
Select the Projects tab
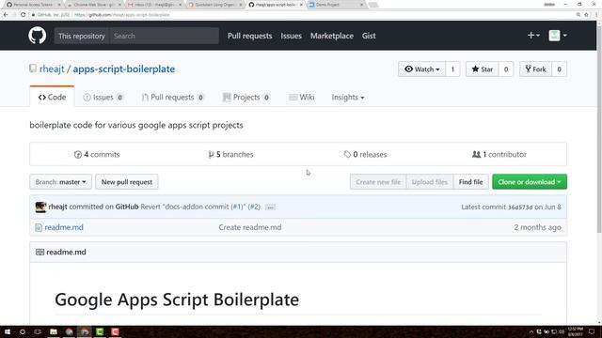tap(246, 98)
